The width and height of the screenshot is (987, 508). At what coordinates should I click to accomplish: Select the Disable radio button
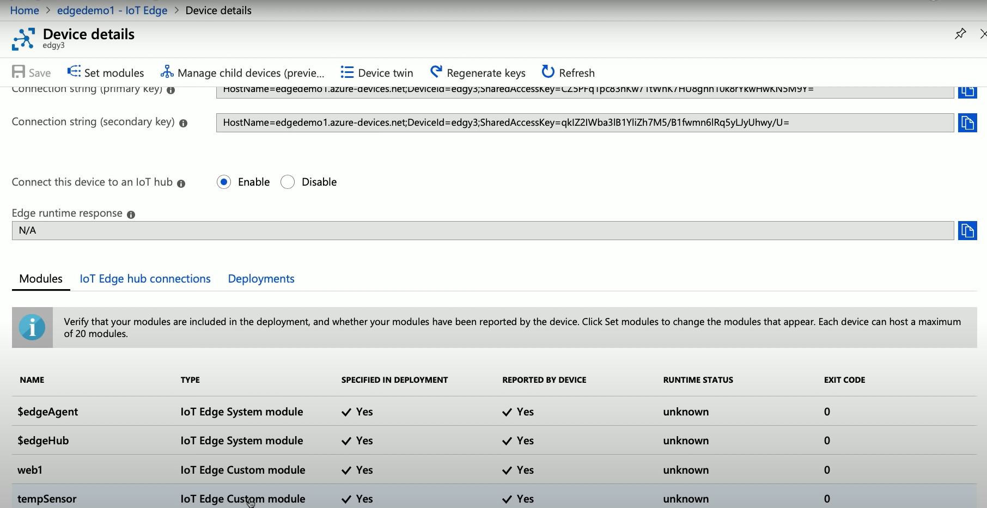point(288,182)
